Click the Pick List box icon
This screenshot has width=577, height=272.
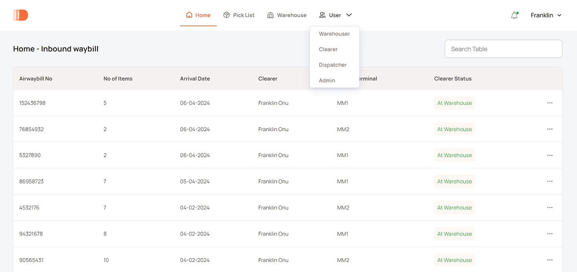pos(226,15)
